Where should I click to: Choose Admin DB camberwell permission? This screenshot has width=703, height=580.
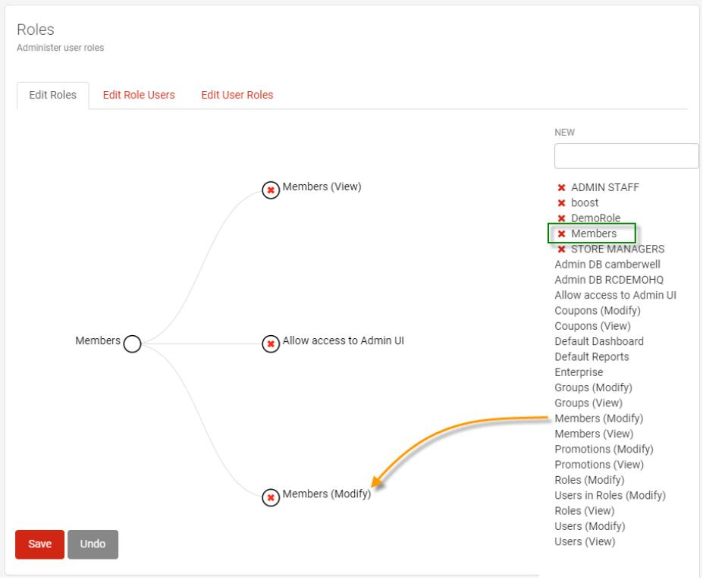pos(607,265)
